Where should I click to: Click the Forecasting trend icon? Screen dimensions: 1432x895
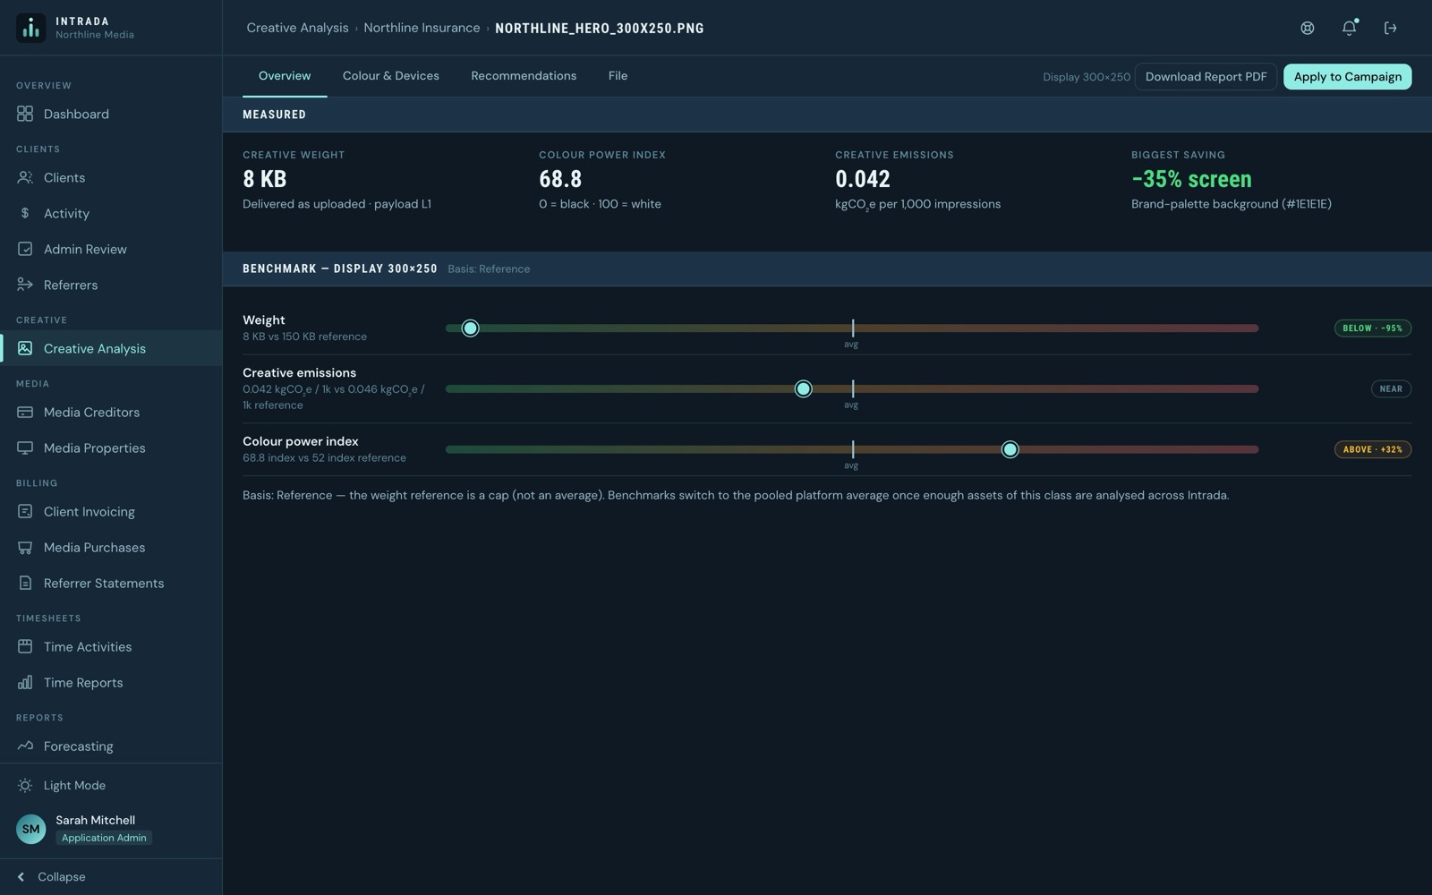[x=25, y=746]
